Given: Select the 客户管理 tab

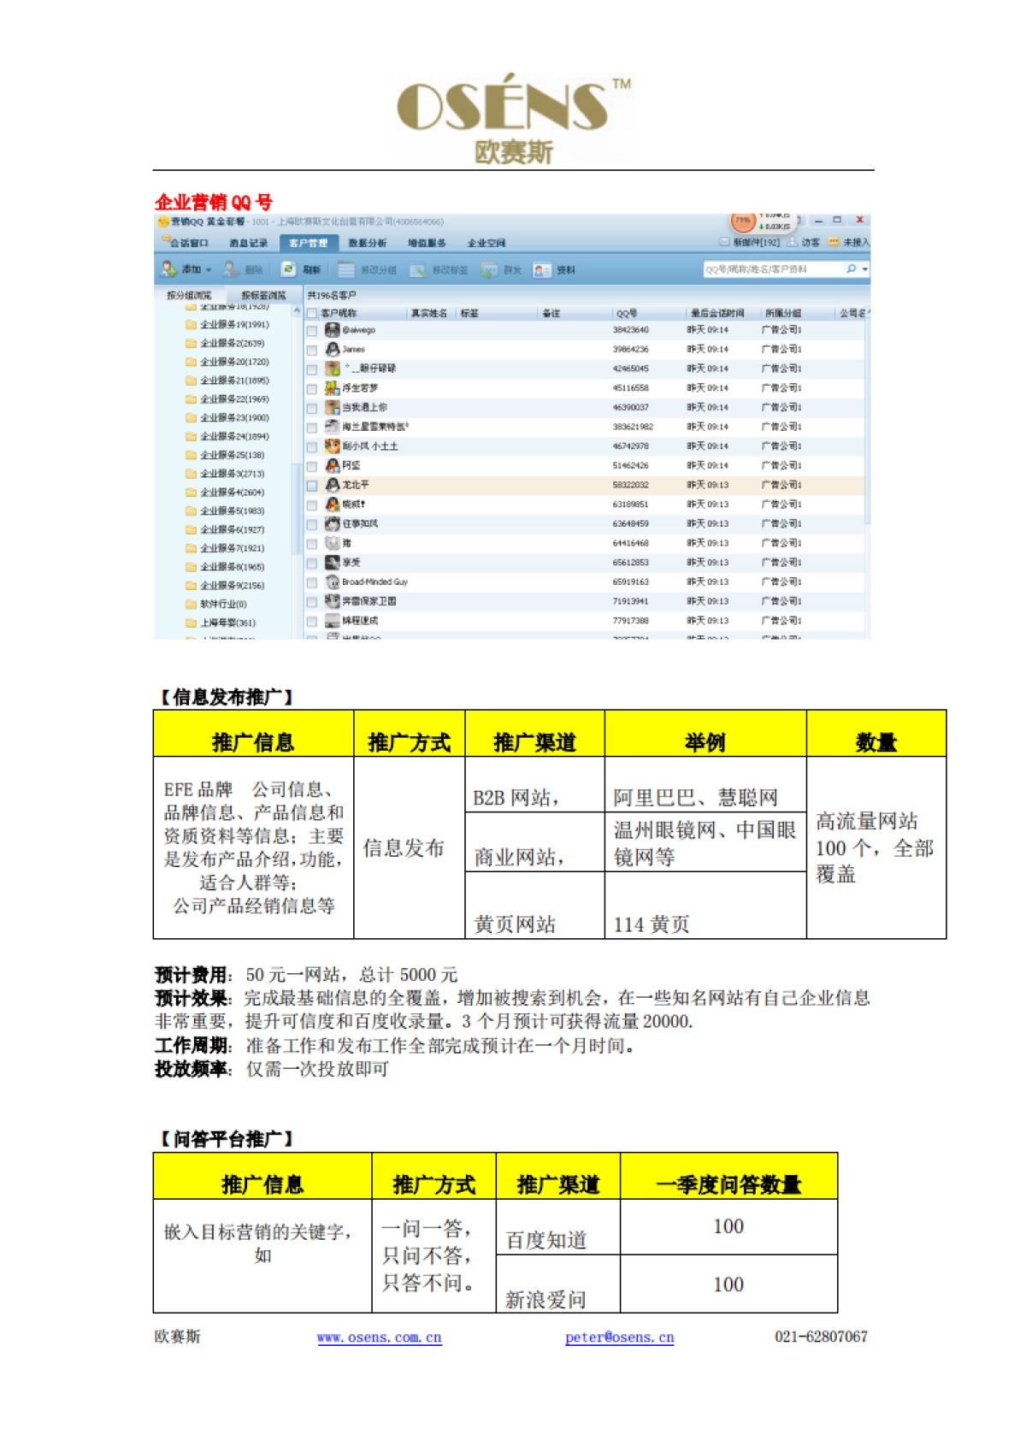Looking at the screenshot, I should (x=309, y=243).
